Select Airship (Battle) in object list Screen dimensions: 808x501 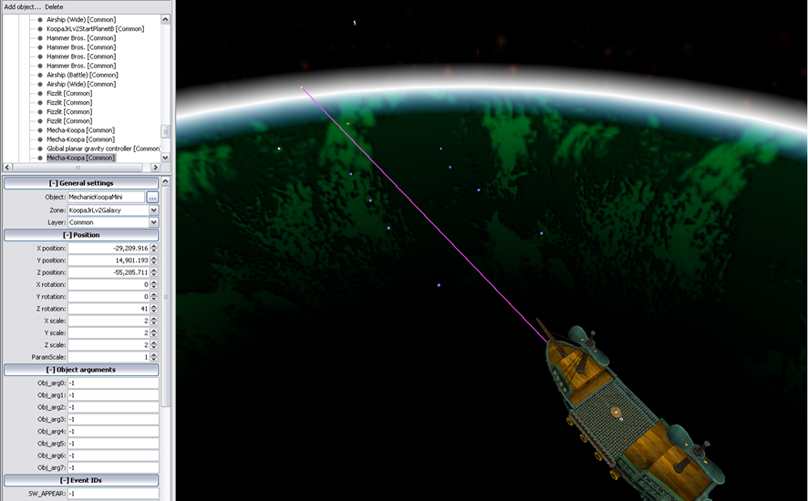(x=81, y=75)
